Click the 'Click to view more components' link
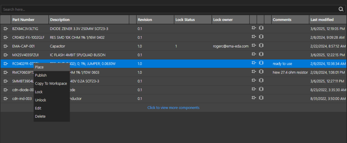 173,108
